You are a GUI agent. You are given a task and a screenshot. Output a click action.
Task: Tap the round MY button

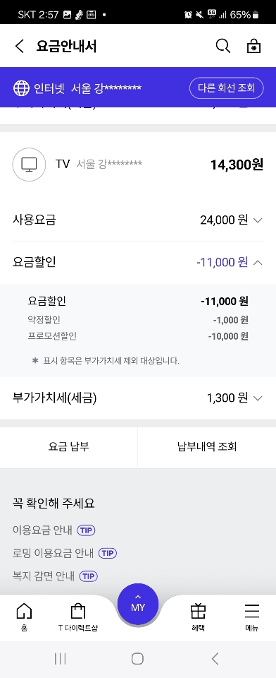click(x=138, y=604)
